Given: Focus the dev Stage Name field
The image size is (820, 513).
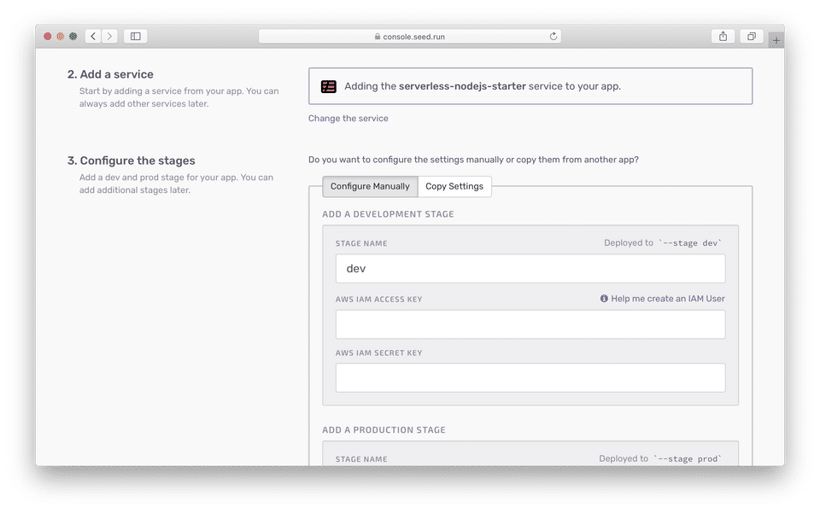Looking at the screenshot, I should pos(530,269).
